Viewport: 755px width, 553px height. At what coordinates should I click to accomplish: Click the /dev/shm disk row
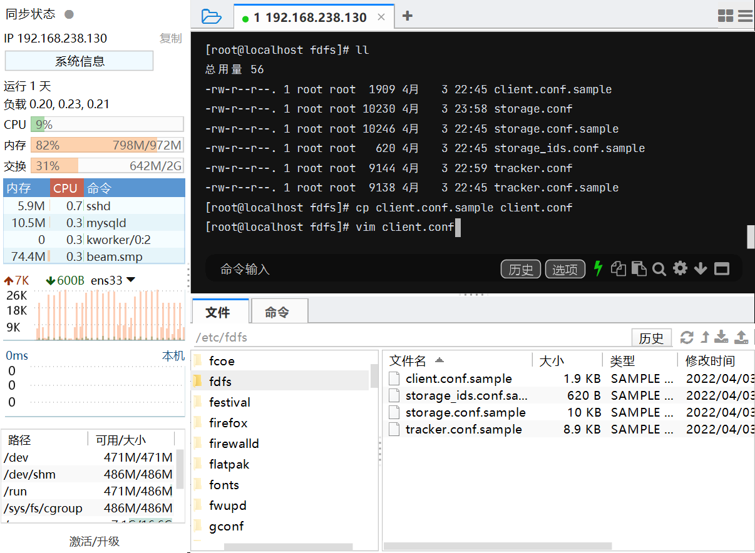click(x=89, y=474)
